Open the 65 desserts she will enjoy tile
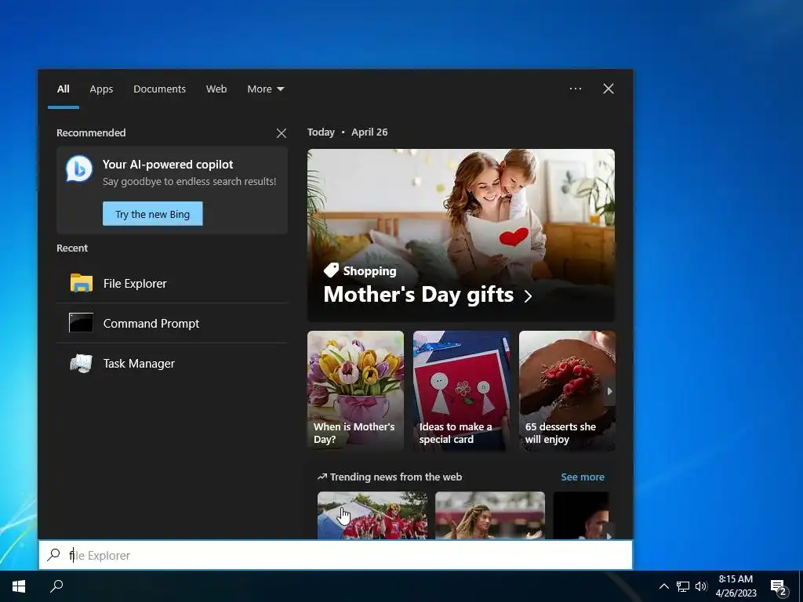803x602 pixels. [x=567, y=390]
